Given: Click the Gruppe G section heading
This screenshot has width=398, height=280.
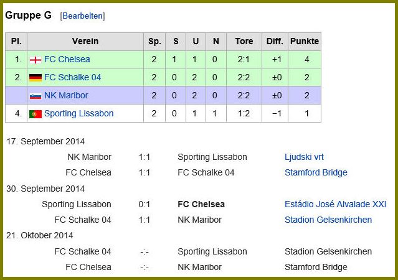Looking at the screenshot, I should (28, 16).
